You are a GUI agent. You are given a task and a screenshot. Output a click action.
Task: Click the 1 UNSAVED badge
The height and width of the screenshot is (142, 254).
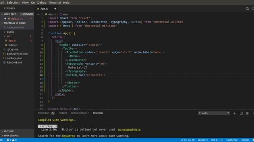[x=27, y=14]
